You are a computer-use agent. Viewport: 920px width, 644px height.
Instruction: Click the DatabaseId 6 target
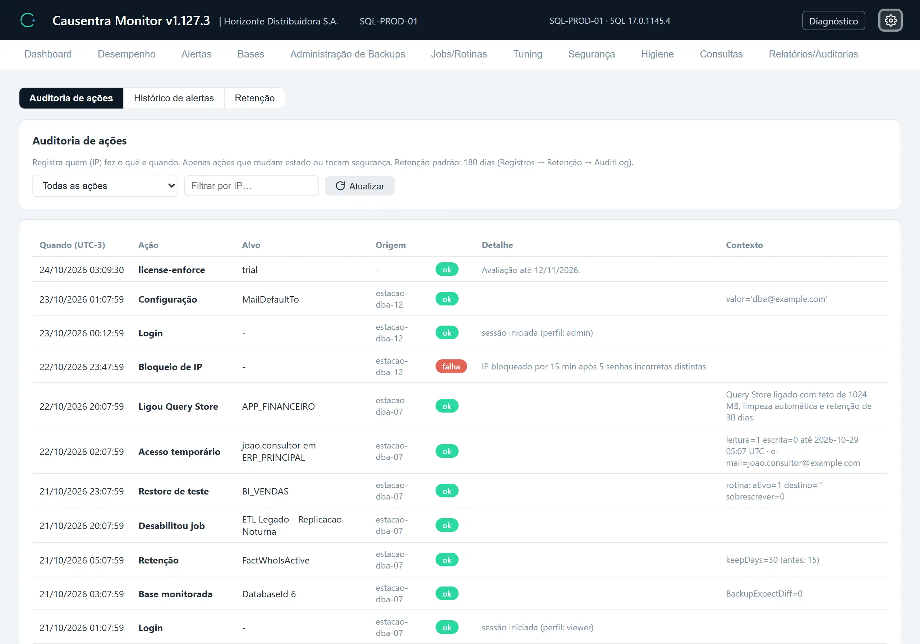(x=269, y=594)
